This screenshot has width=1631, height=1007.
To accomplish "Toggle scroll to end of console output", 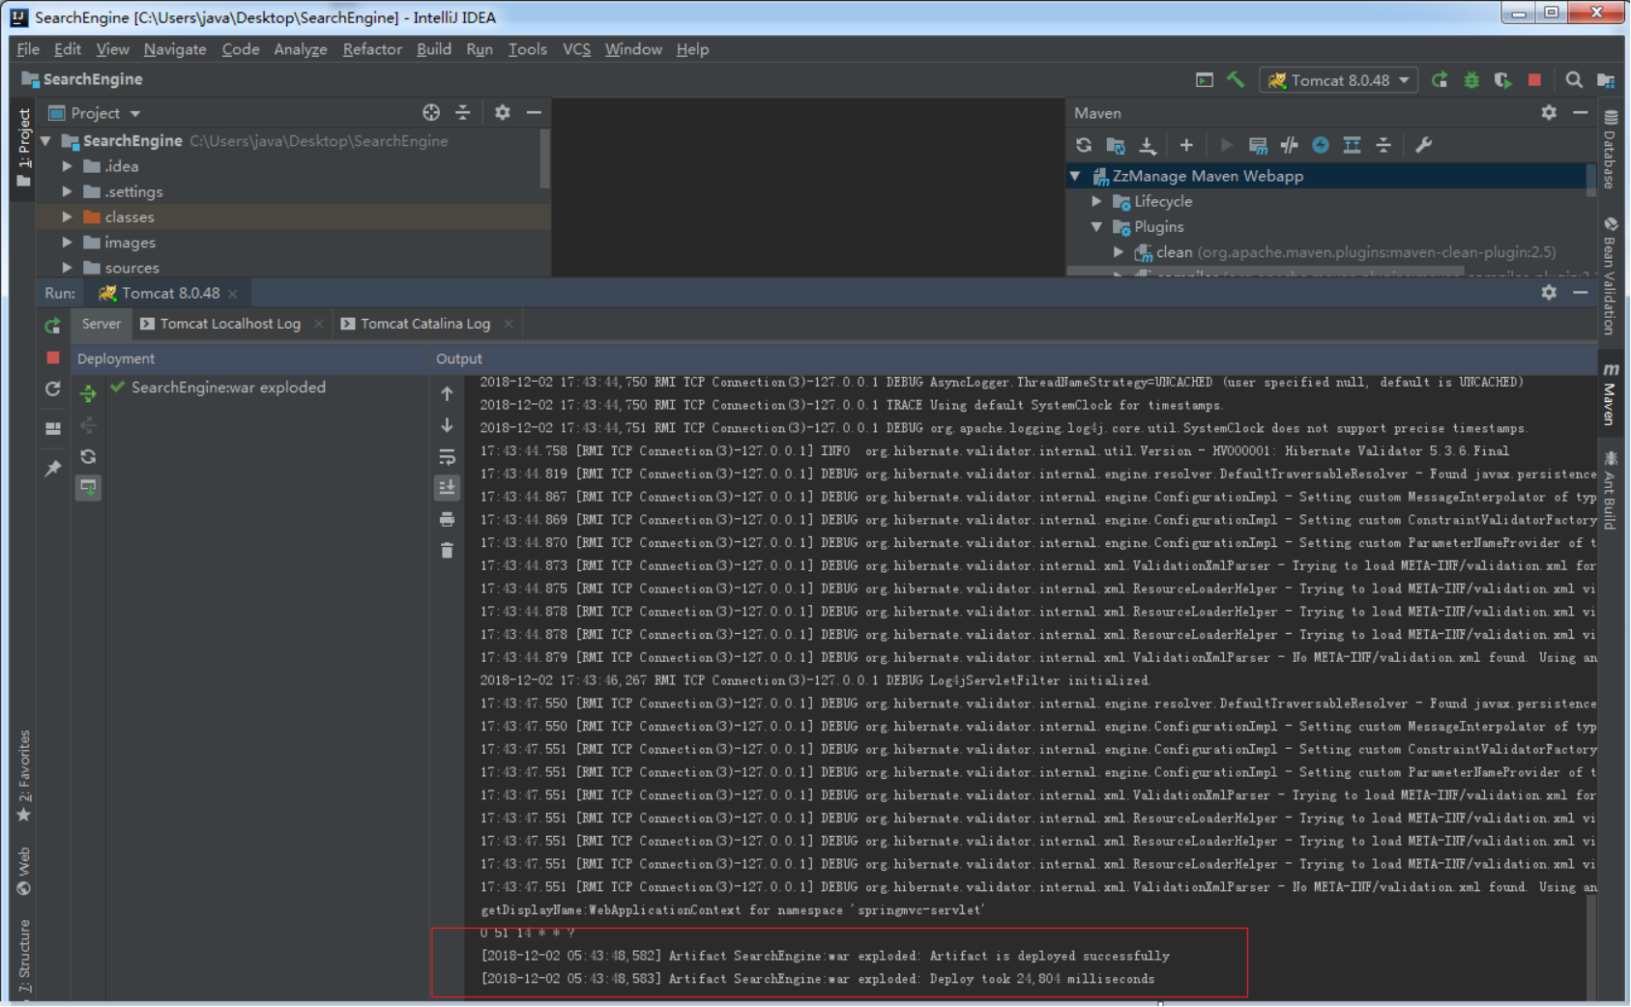I will [447, 488].
